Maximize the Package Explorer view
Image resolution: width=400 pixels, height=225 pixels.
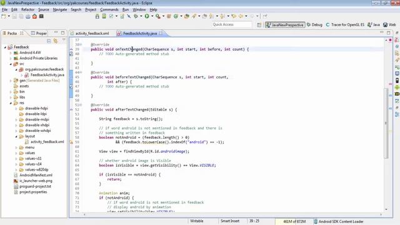point(62,32)
